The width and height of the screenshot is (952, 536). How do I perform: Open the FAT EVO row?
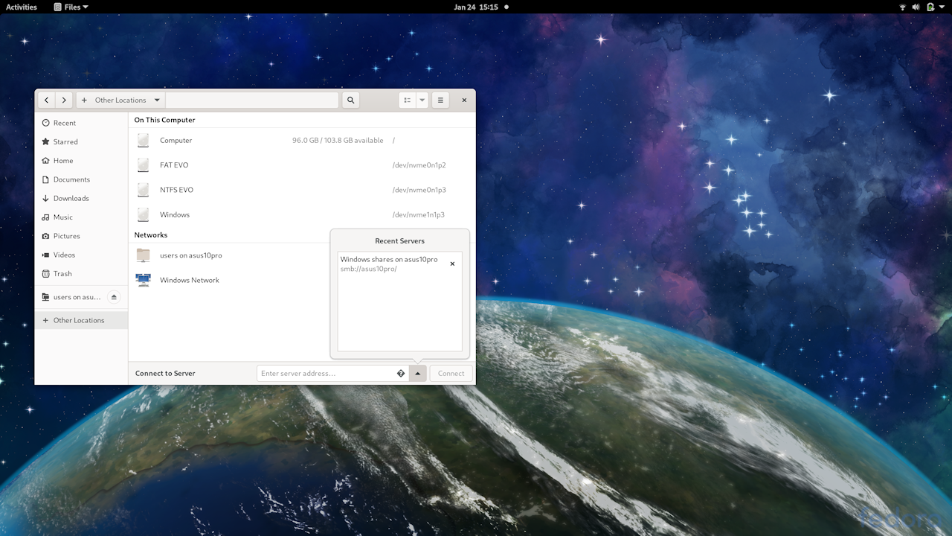click(x=301, y=165)
